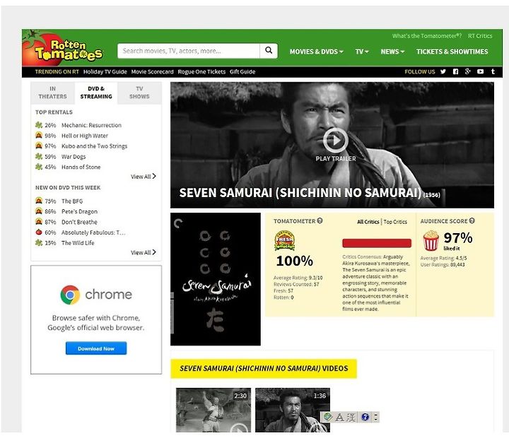
Task: Click the Chrome logo in the ad
Action: [x=70, y=295]
